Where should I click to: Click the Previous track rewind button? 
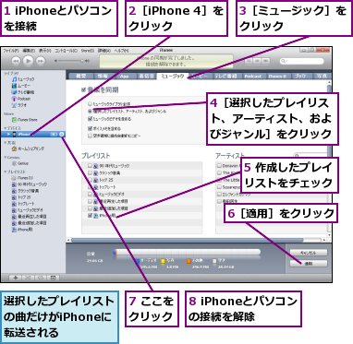[x=16, y=61]
